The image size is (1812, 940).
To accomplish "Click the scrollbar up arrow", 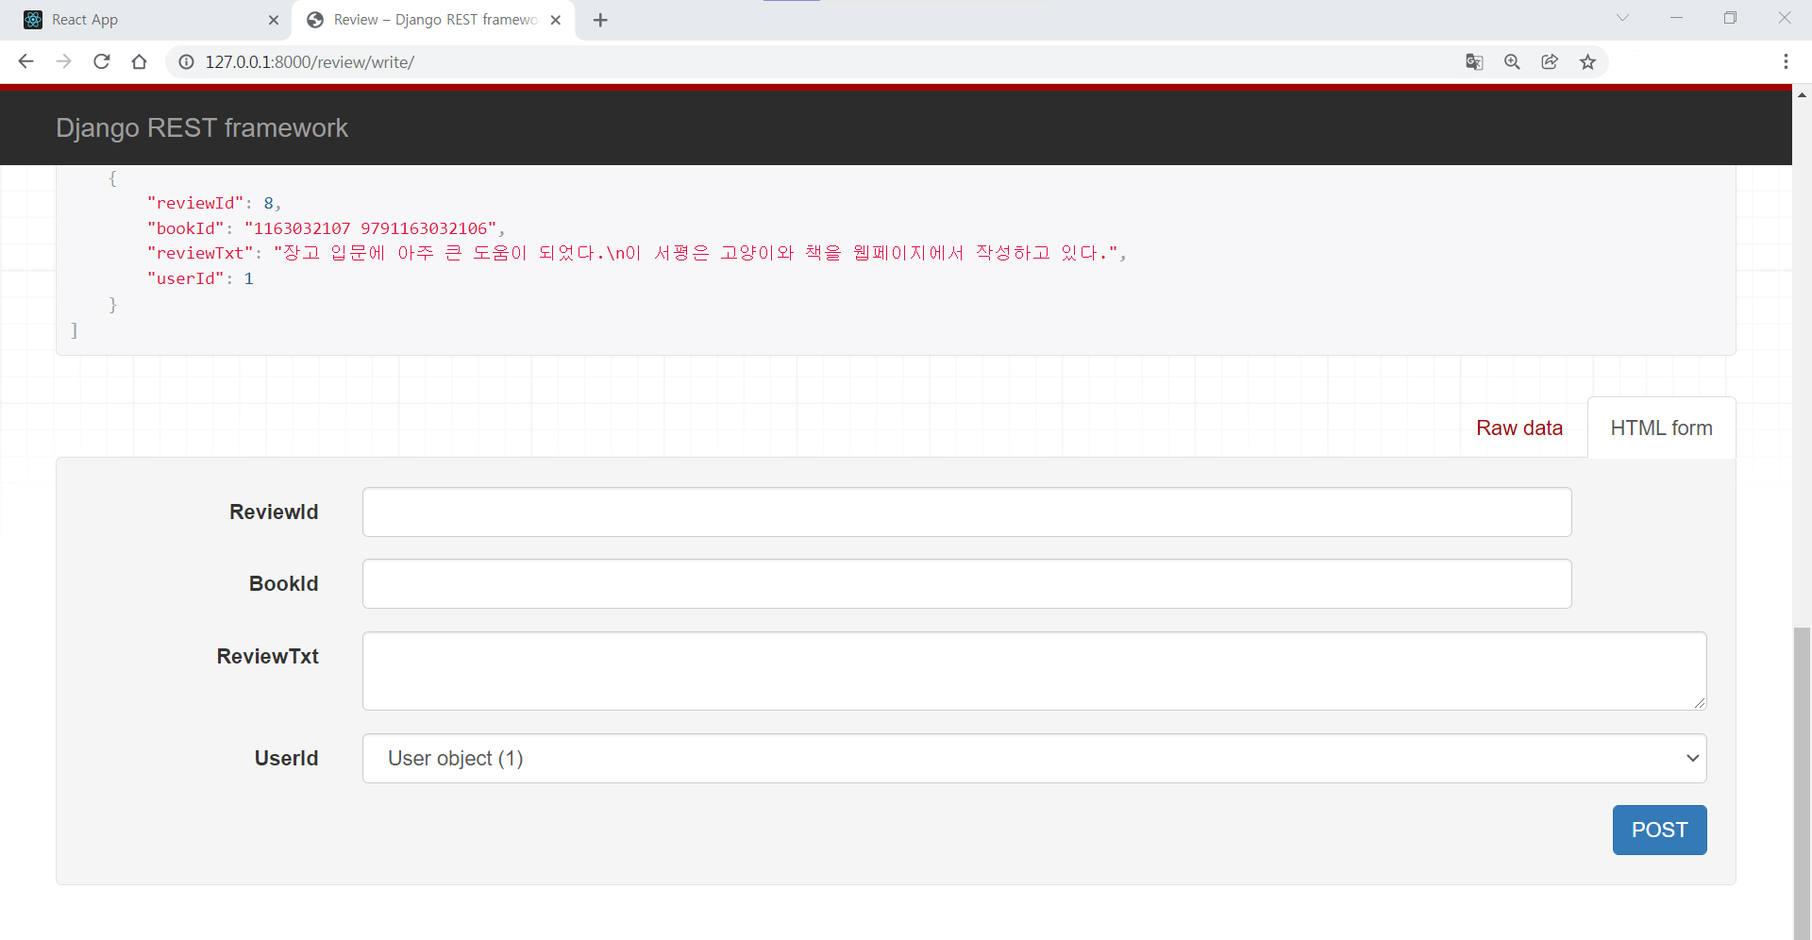I will click(x=1802, y=94).
